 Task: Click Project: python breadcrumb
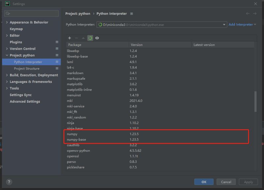78,14
